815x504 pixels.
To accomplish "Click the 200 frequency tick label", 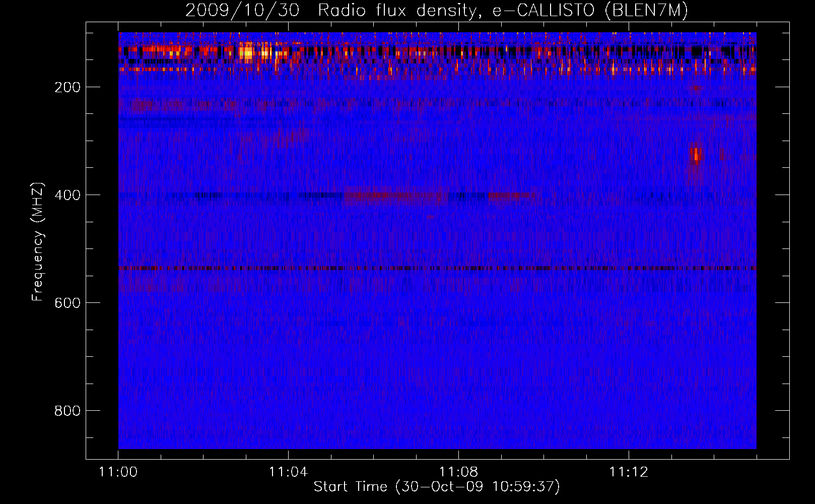I will coord(67,87).
